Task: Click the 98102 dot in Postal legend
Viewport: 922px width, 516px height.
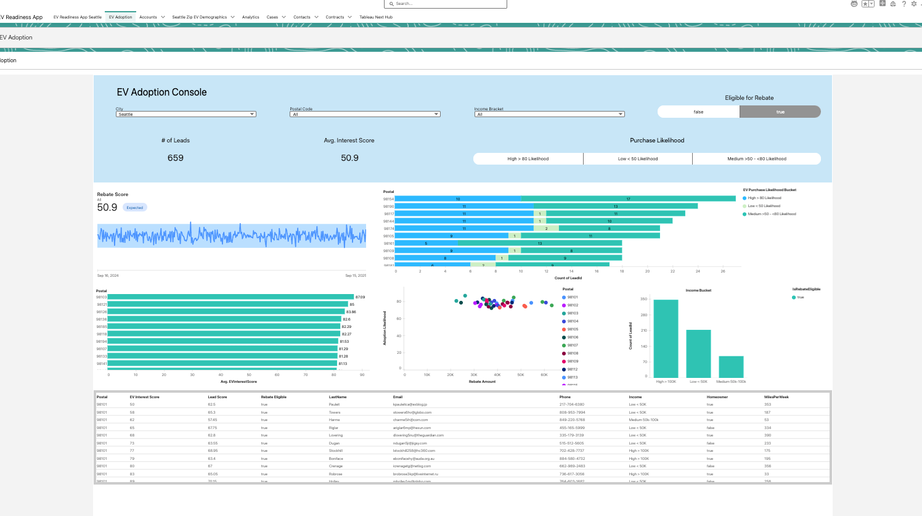Action: (x=564, y=305)
